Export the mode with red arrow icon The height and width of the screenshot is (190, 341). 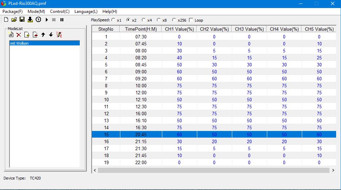click(35, 35)
